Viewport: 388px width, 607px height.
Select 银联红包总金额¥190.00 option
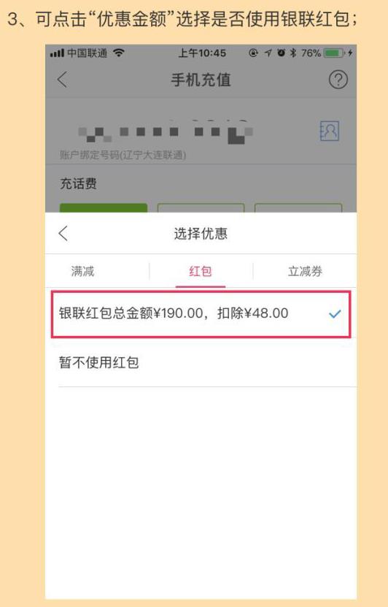point(201,314)
